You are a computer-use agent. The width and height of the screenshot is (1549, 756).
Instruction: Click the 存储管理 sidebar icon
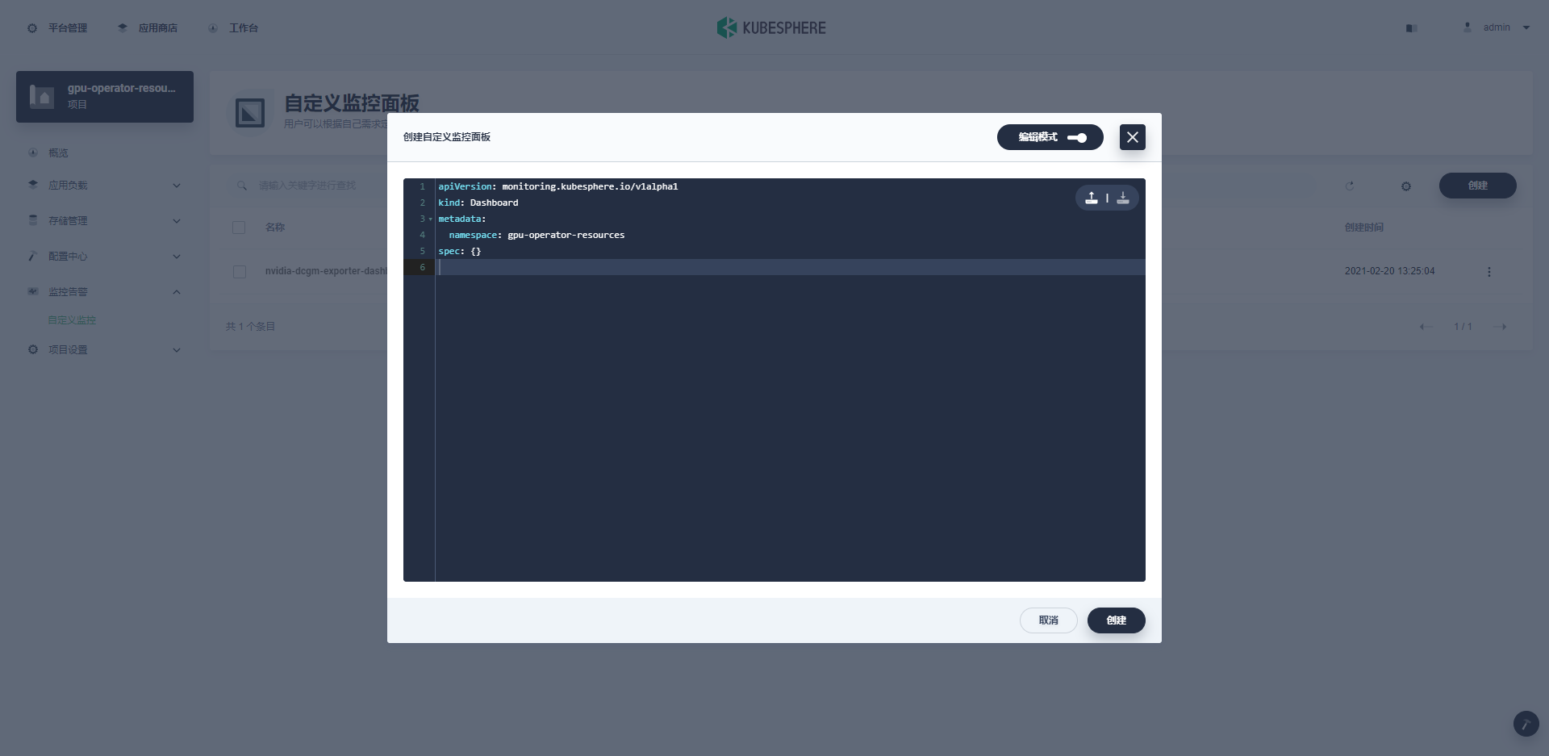(x=33, y=220)
